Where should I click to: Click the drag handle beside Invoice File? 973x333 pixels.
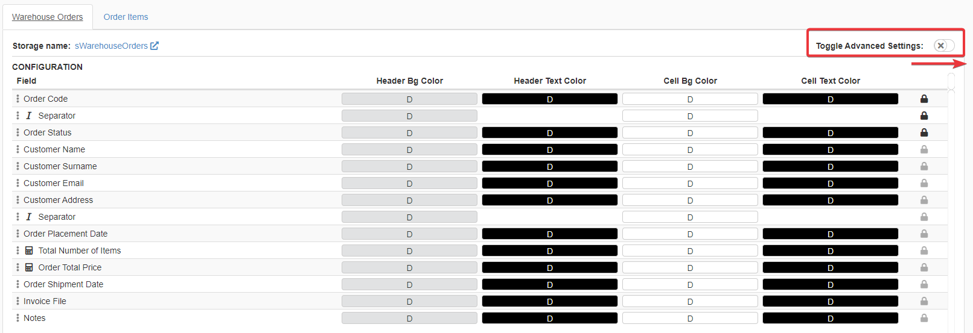tap(18, 301)
